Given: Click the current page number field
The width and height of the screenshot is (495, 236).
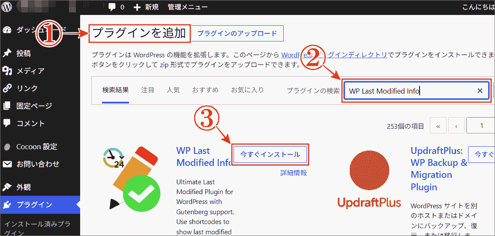Looking at the screenshot, I should pos(481,126).
